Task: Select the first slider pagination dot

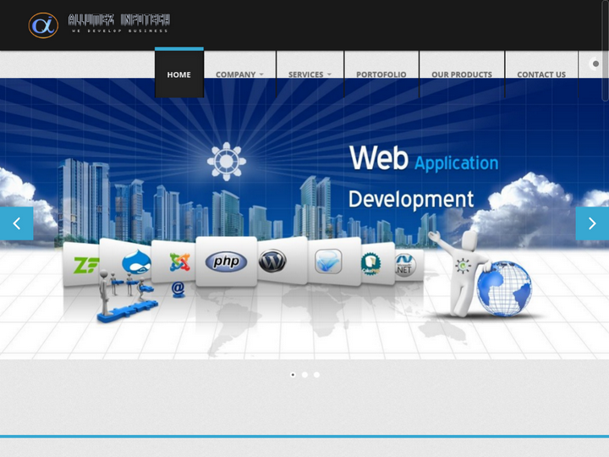Action: point(293,374)
